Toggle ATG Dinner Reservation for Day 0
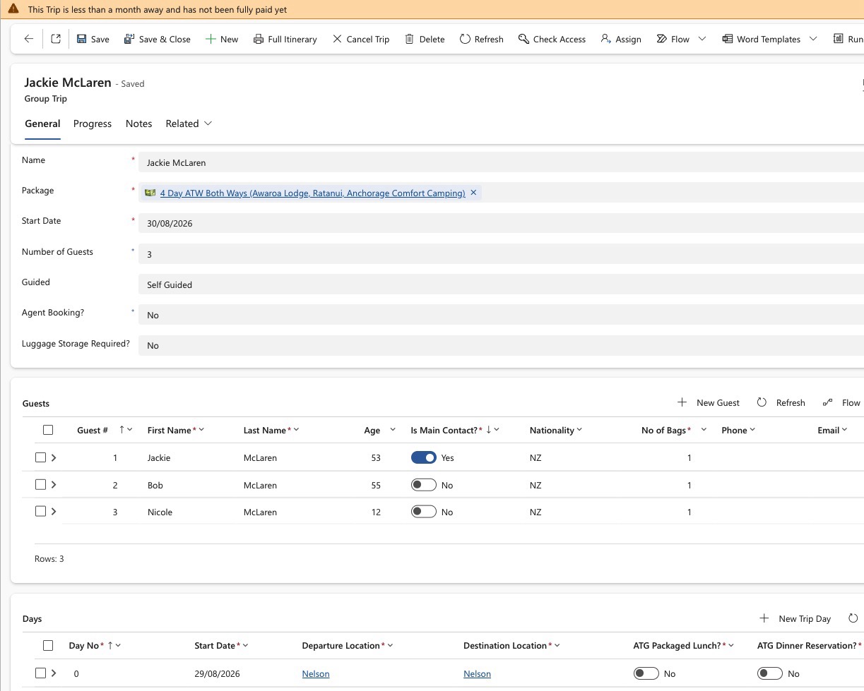Image resolution: width=864 pixels, height=691 pixels. coord(770,673)
